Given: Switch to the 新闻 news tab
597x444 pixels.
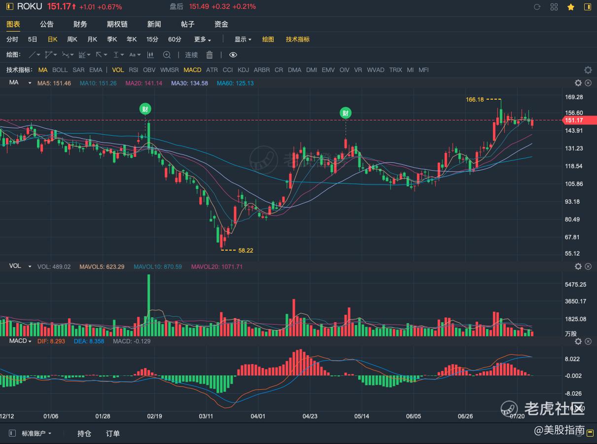Looking at the screenshot, I should [x=154, y=24].
